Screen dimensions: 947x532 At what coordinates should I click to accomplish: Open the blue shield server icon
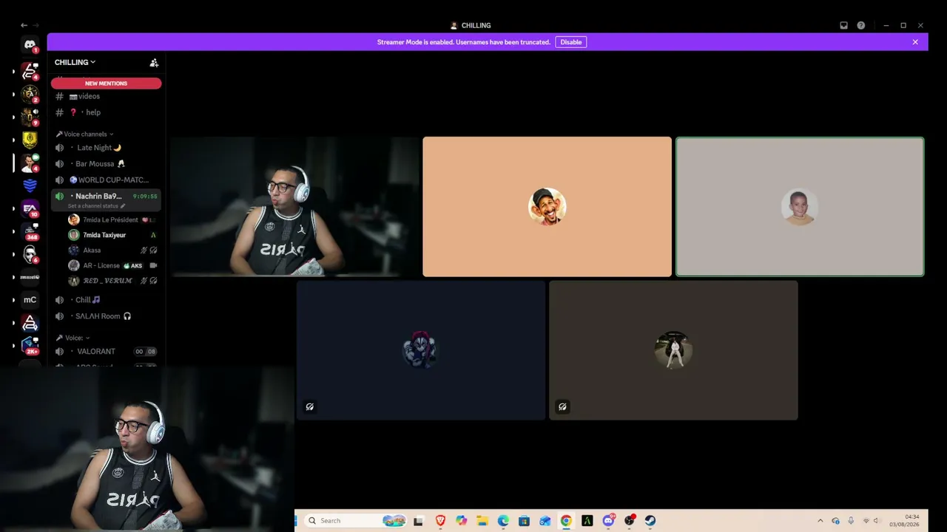click(30, 185)
